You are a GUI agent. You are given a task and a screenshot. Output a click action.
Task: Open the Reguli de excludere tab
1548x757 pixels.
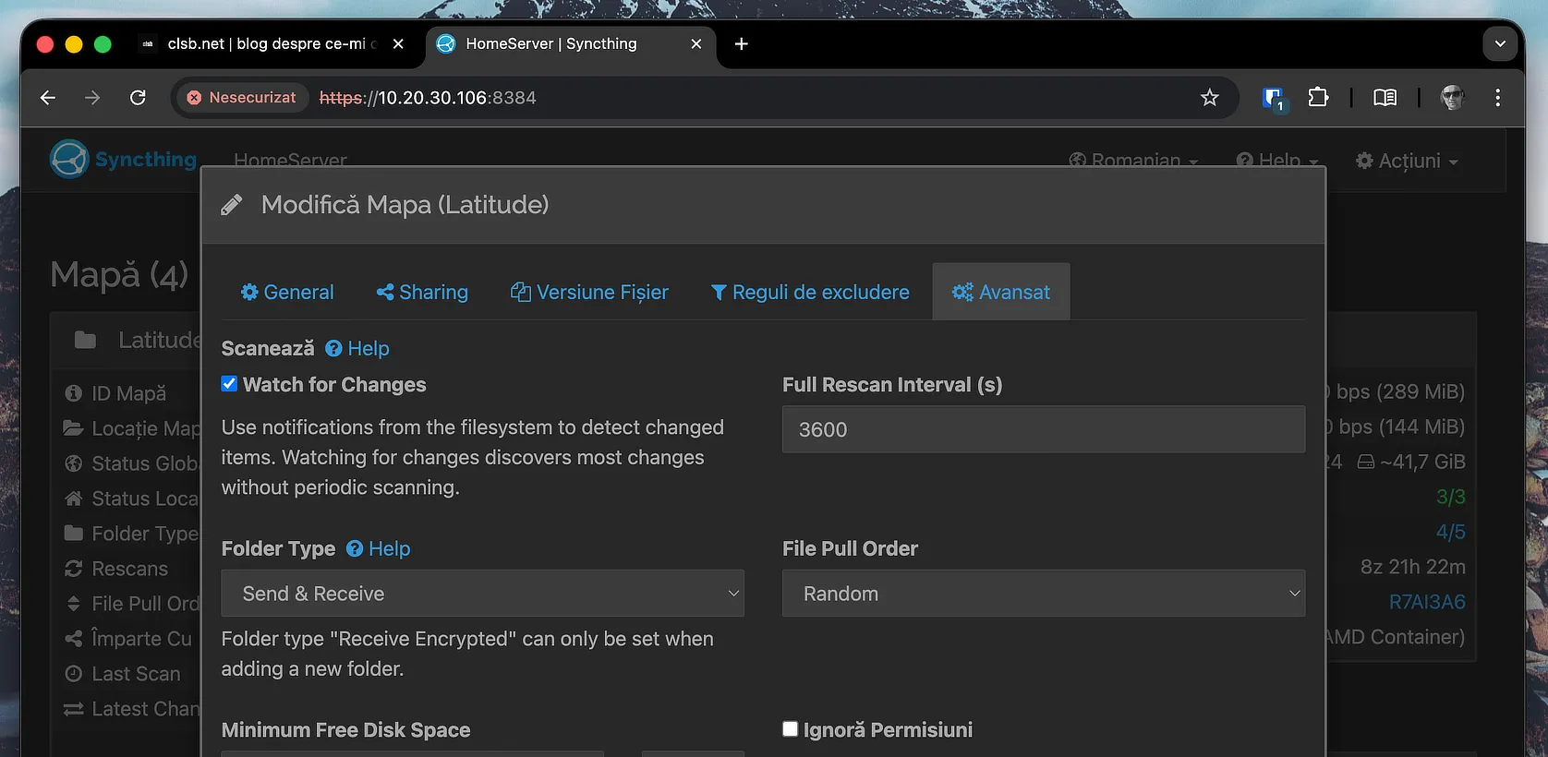pyautogui.click(x=810, y=293)
